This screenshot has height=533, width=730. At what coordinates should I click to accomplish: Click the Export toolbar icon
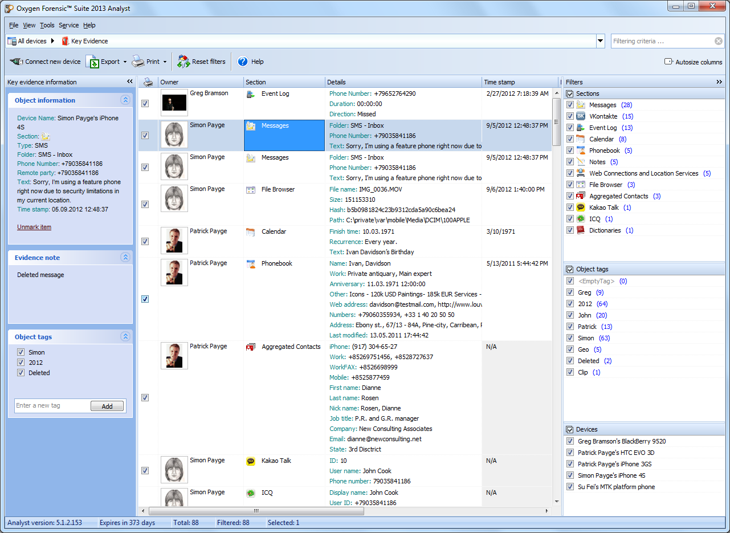[92, 62]
